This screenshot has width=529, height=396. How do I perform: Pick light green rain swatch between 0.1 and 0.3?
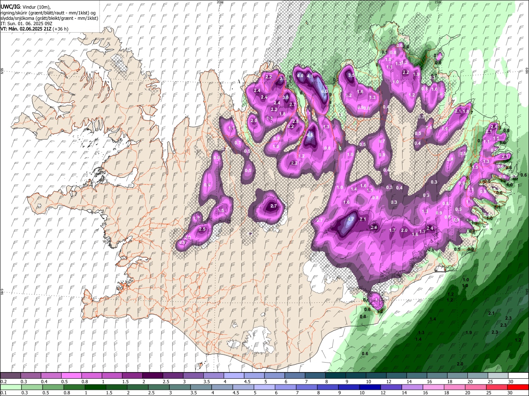(11, 387)
